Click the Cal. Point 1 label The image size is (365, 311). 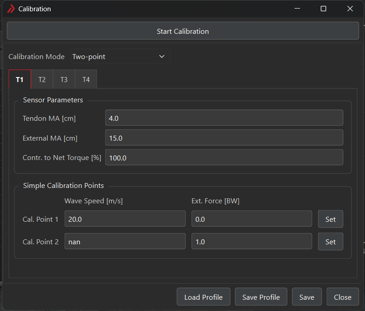coord(41,219)
